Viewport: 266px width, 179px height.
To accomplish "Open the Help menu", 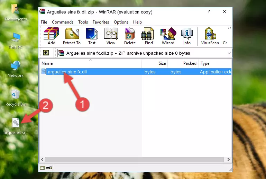I will [137, 22].
